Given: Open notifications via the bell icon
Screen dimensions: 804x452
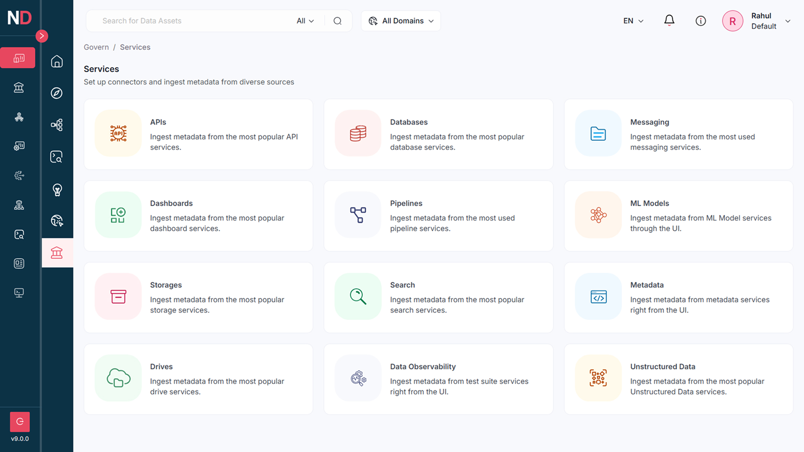Looking at the screenshot, I should point(669,21).
